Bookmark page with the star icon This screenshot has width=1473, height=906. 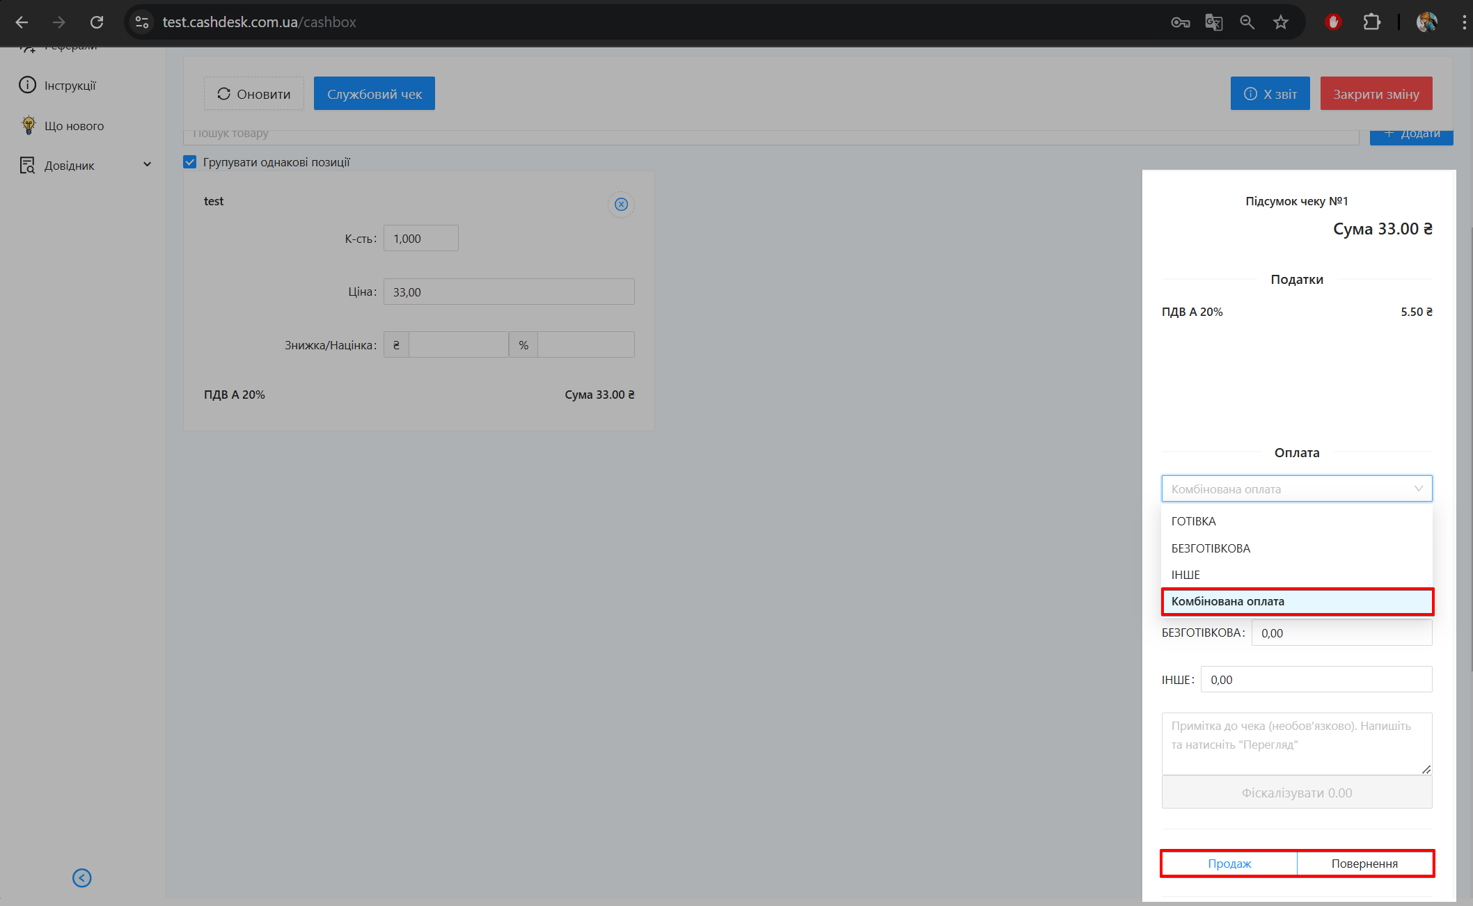1281,22
